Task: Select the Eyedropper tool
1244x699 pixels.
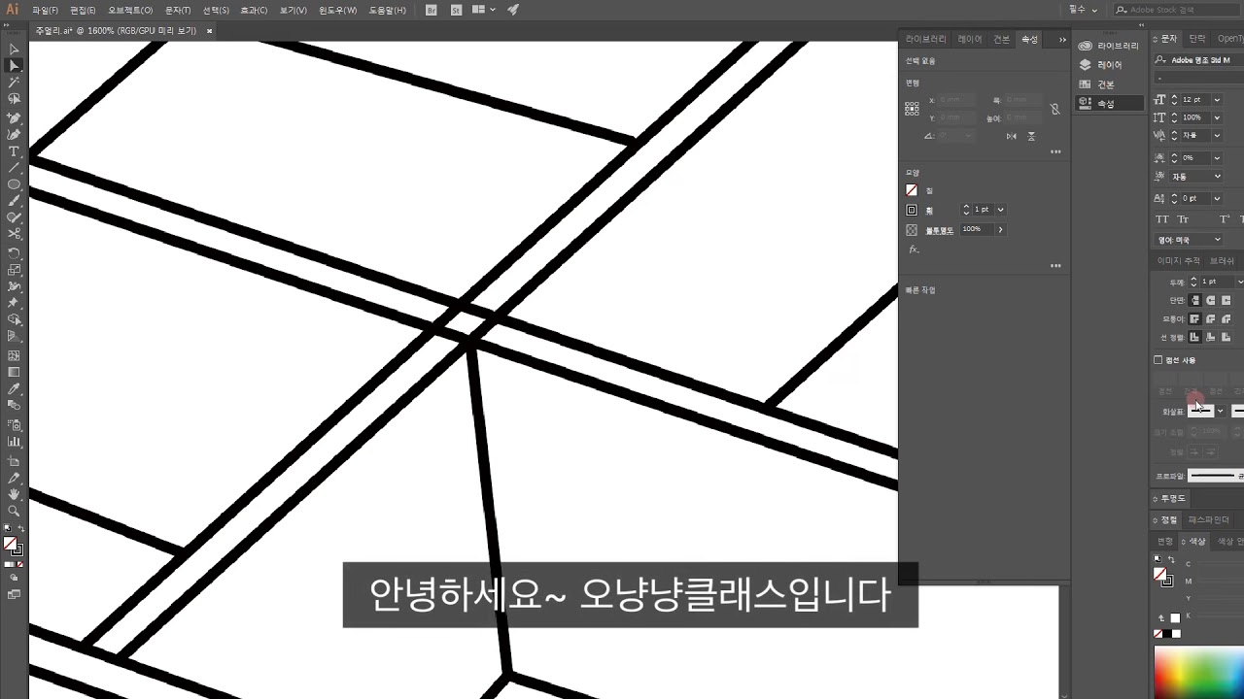Action: 14,388
